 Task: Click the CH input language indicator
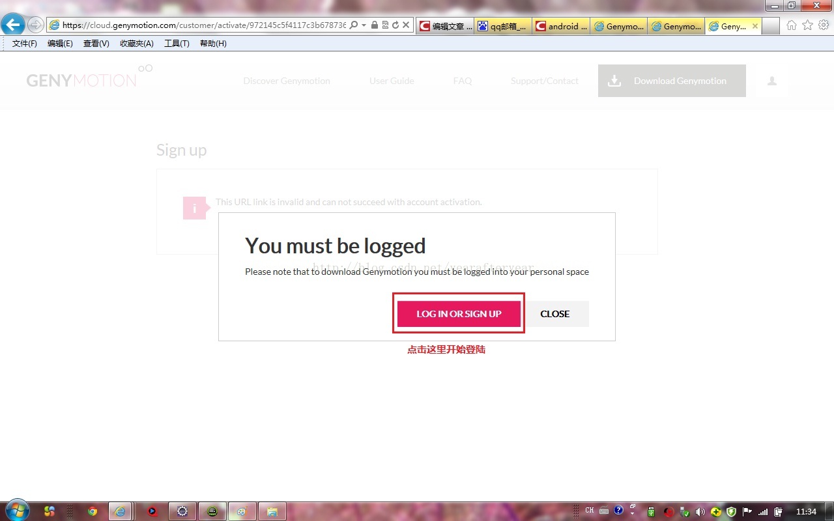(x=590, y=511)
